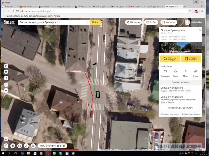
Task: Select улица Луначарского Кондрово result
Action: pos(180,99)
